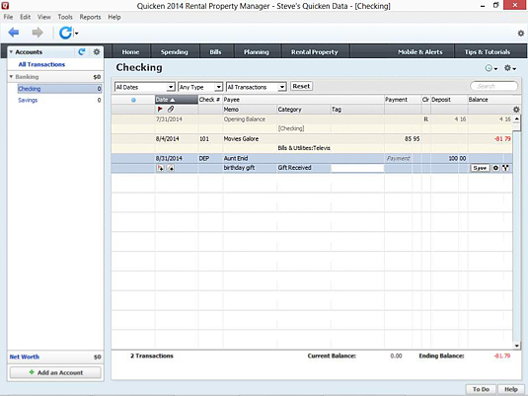Screen dimensions: 528x396
Task: Open the Reports menu
Action: coord(90,17)
